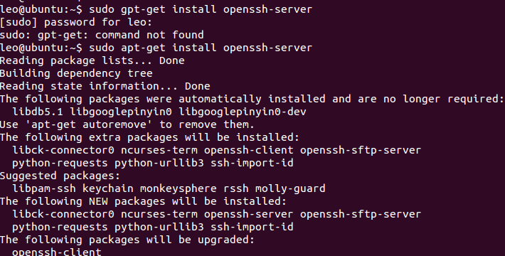Click the apt-get install openssh-server command
Image resolution: width=505 pixels, height=256 pixels.
click(201, 48)
